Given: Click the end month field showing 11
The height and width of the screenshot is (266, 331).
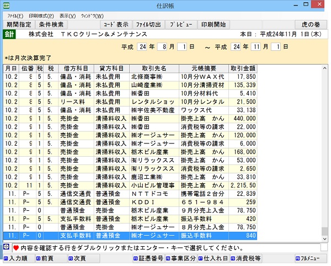Looking at the screenshot, I should 255,47.
